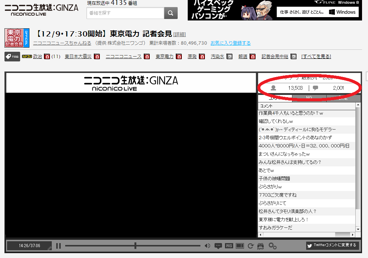Open the 汚染水 tag link
The height and width of the screenshot is (258, 368).
pyautogui.click(x=217, y=57)
